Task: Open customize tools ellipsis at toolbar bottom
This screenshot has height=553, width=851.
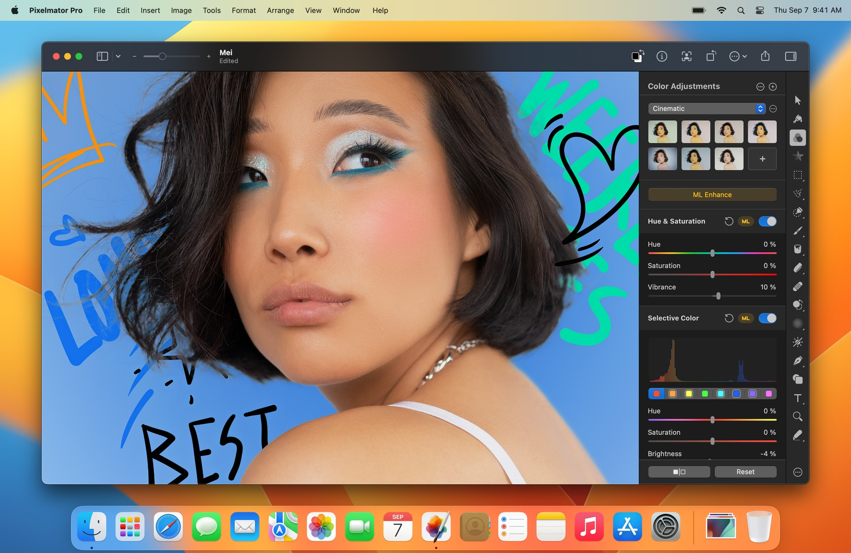Action: 798,472
